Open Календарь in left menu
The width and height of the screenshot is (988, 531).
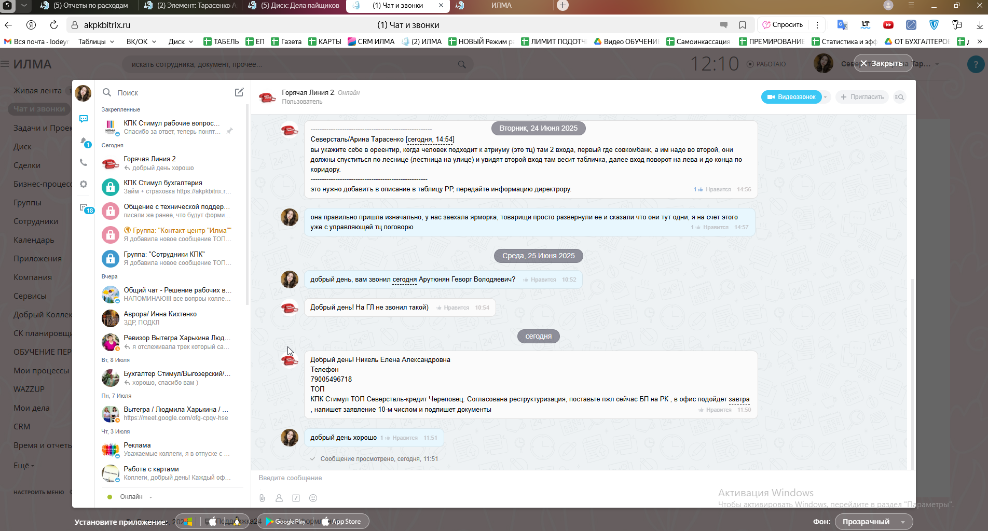pyautogui.click(x=34, y=240)
